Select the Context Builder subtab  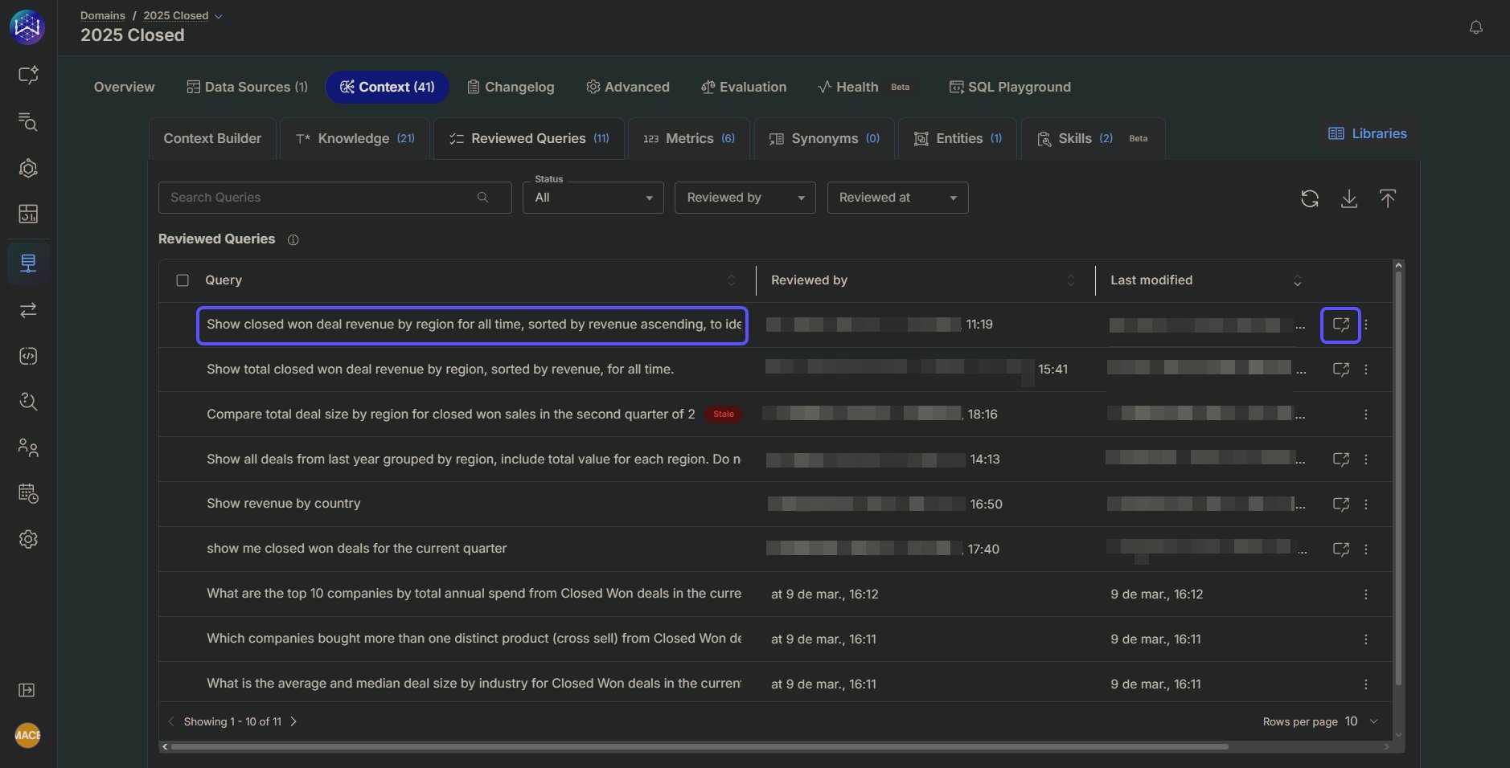212,138
